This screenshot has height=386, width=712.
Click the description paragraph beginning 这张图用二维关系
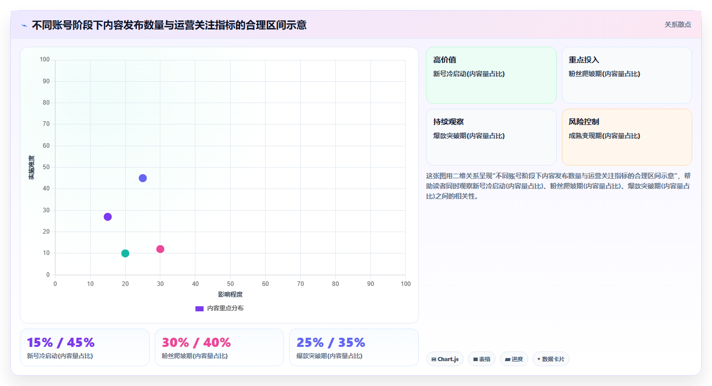click(558, 186)
